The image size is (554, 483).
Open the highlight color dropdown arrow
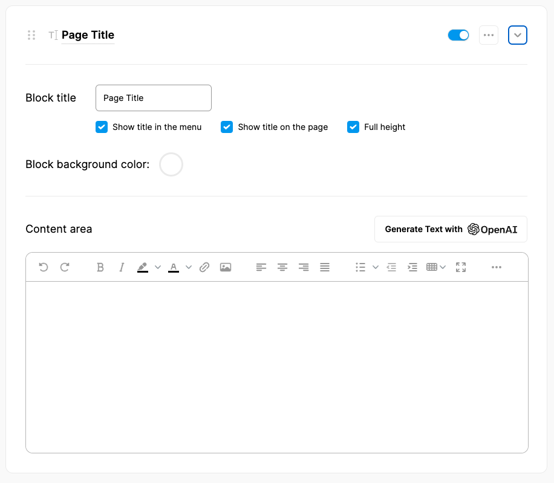(x=158, y=267)
